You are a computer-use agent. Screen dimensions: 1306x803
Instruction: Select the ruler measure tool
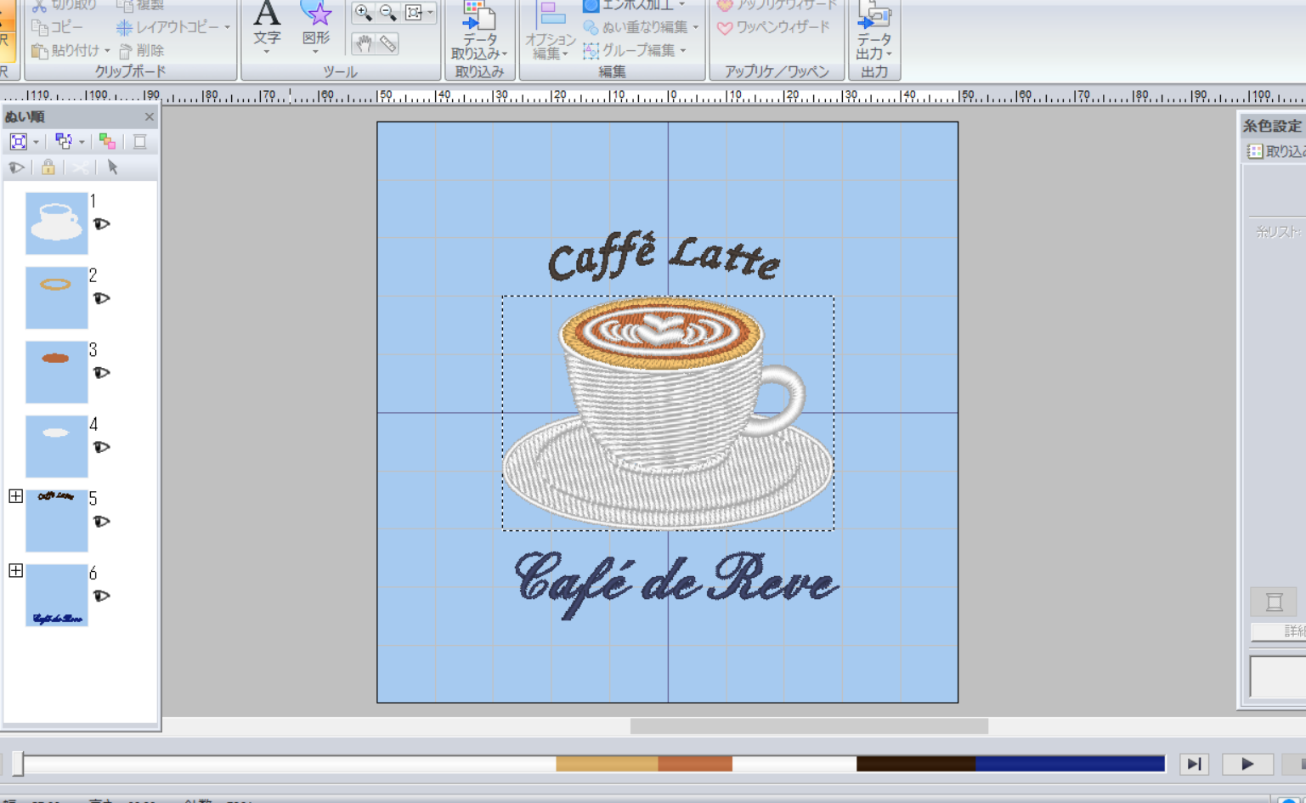coord(388,43)
